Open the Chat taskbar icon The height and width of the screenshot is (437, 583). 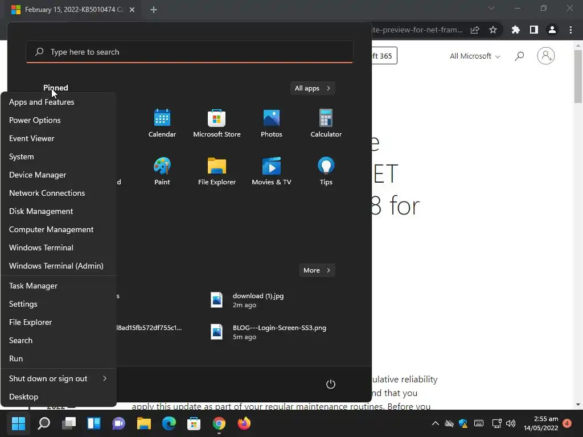click(x=118, y=423)
